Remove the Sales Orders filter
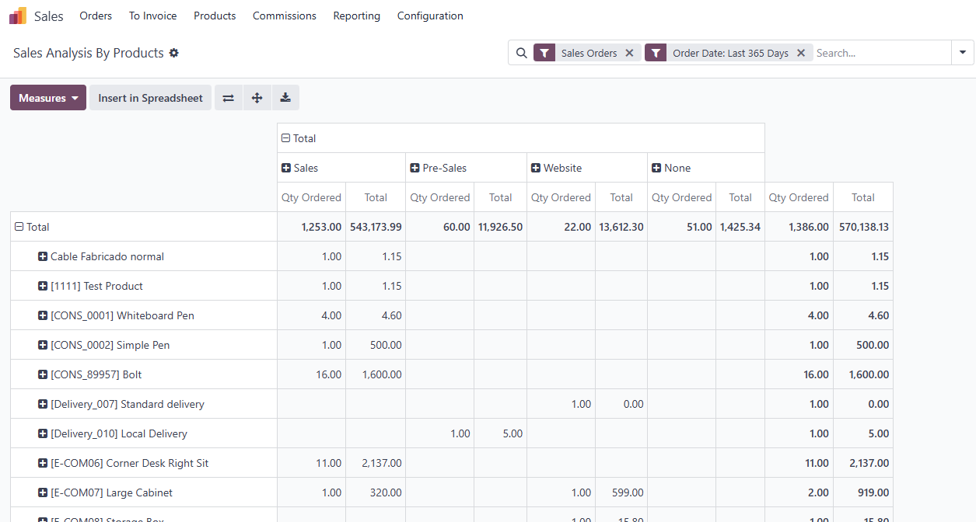The height and width of the screenshot is (522, 976). [629, 53]
